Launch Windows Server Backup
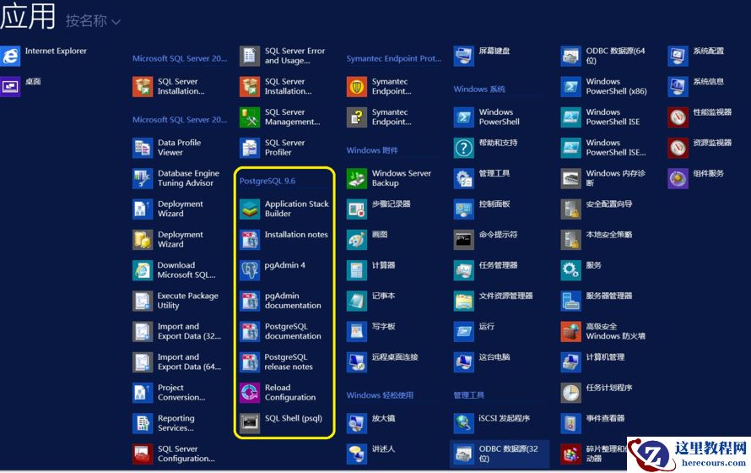The height and width of the screenshot is (473, 751). pyautogui.click(x=389, y=179)
